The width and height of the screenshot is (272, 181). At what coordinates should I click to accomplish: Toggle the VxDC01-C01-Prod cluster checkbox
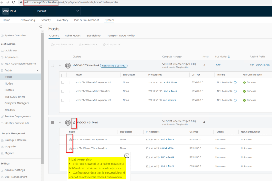pyautogui.click(x=52, y=123)
